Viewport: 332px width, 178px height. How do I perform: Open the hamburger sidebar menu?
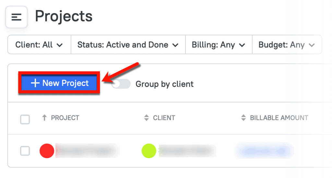coord(16,17)
